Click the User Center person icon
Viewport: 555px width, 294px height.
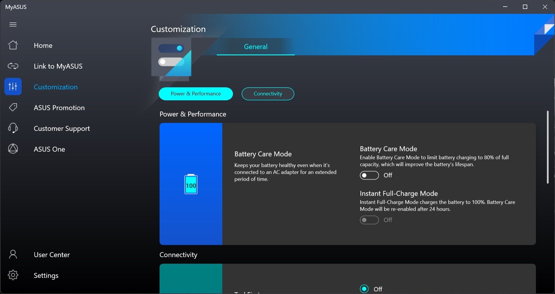(13, 254)
